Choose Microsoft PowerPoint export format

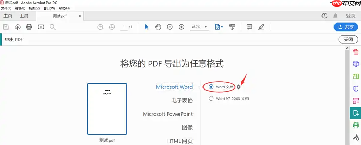(168, 114)
